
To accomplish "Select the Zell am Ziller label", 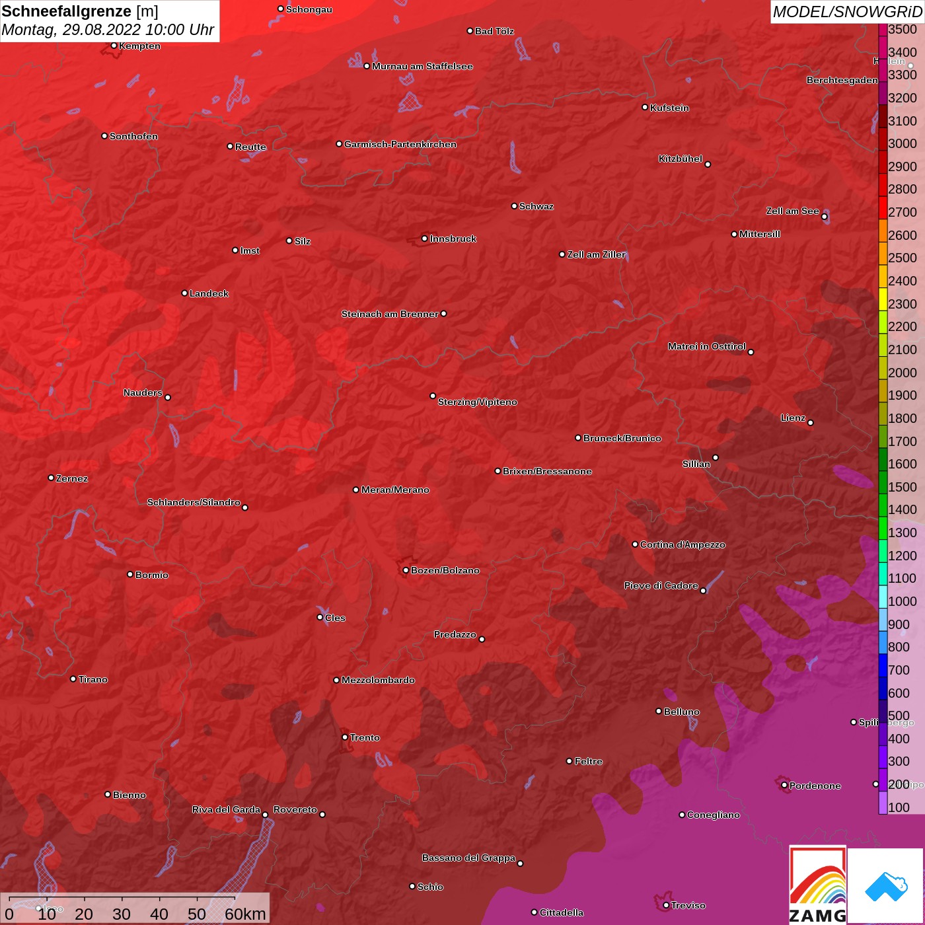I will tap(597, 254).
